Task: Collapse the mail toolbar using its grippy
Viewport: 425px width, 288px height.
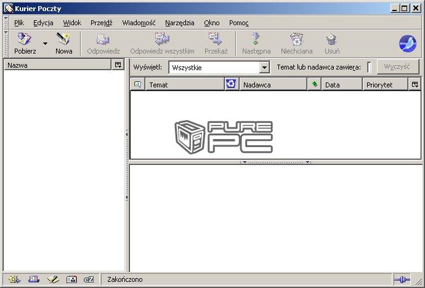Action: click(6, 43)
